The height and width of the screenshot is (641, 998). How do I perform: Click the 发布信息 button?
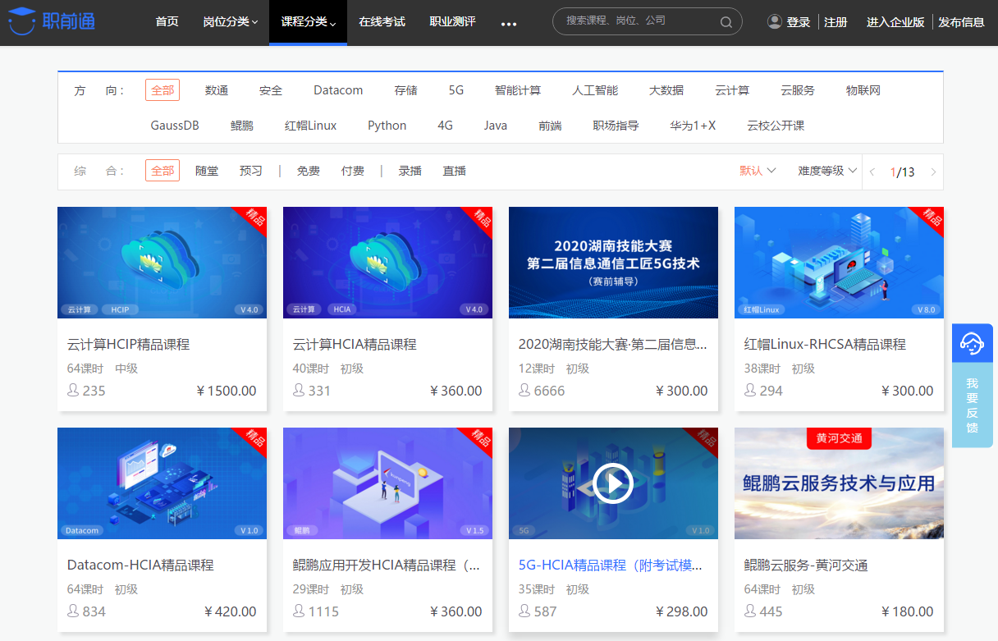pyautogui.click(x=961, y=22)
